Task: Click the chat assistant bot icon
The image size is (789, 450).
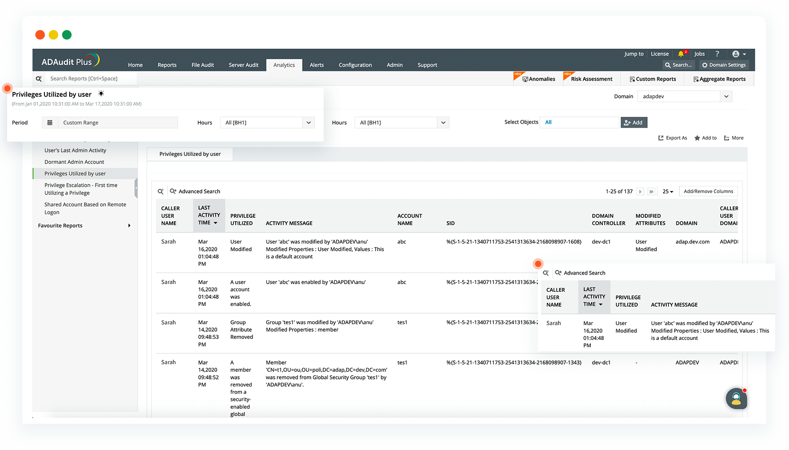Action: click(736, 399)
